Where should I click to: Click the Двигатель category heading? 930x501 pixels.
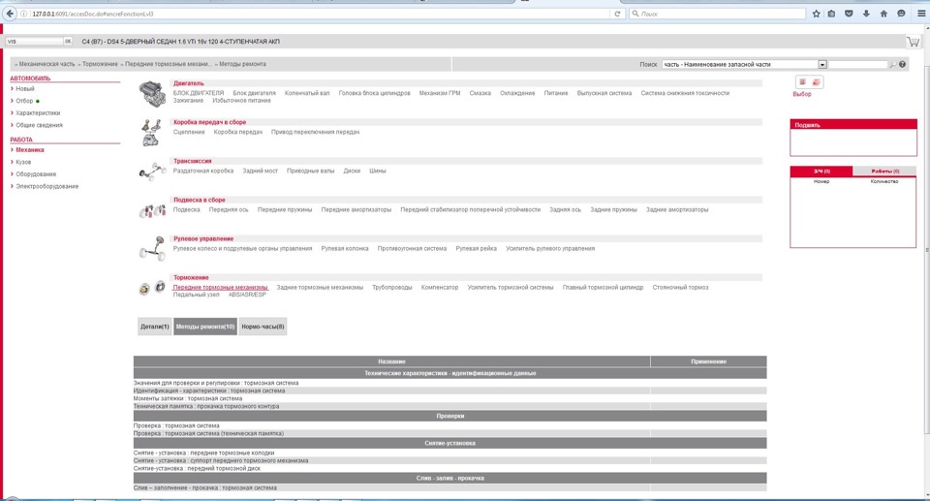(x=188, y=83)
